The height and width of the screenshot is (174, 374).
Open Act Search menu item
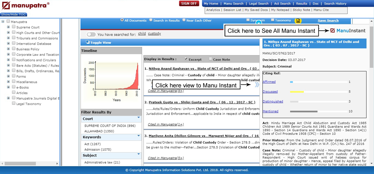(282, 4)
